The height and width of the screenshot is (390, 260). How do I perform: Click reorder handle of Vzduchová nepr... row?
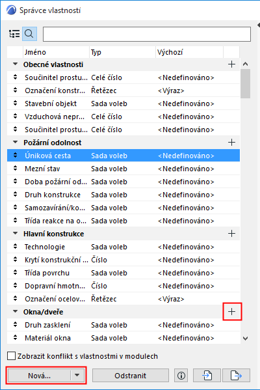click(x=16, y=116)
